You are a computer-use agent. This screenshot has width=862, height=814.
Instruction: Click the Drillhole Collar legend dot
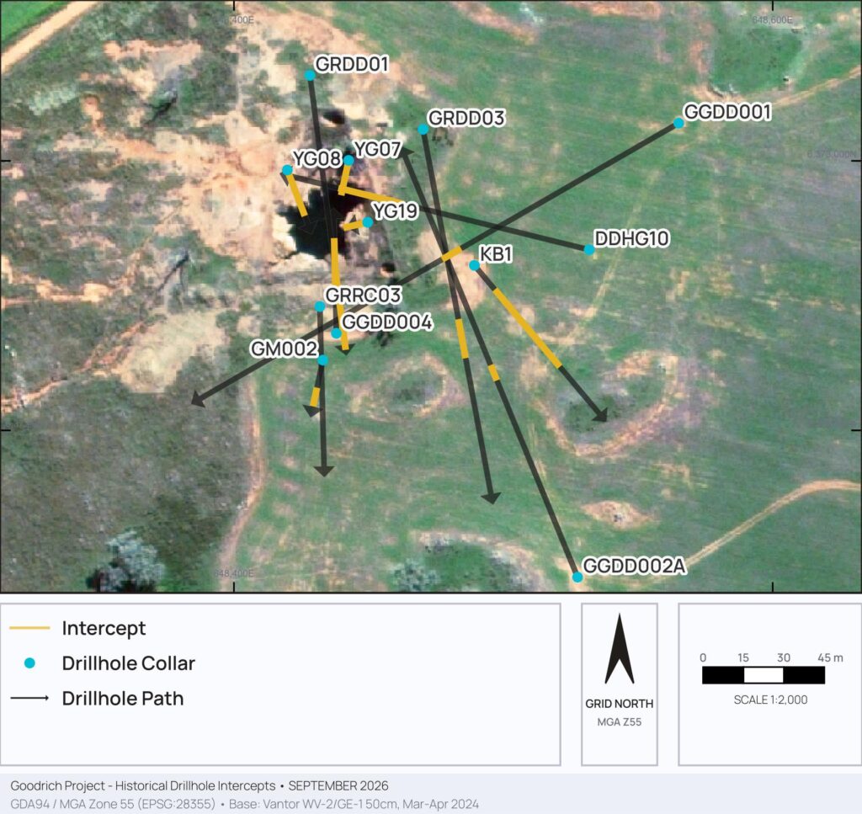pyautogui.click(x=29, y=663)
